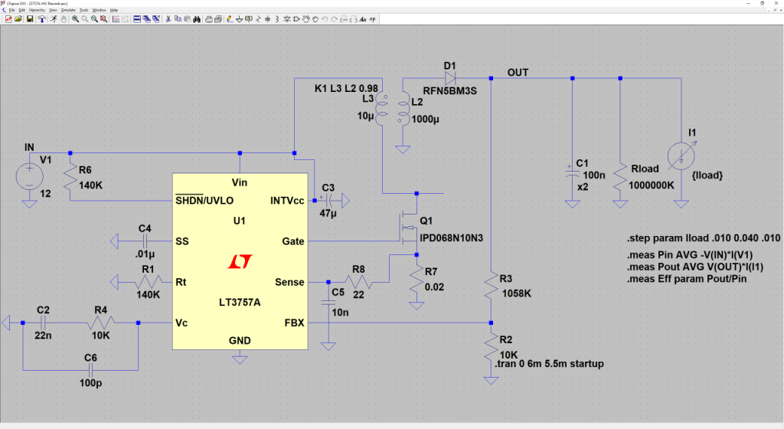Screen dimensions: 784x429
Task: Select the .meas Pin AVG directive
Action: (690, 254)
